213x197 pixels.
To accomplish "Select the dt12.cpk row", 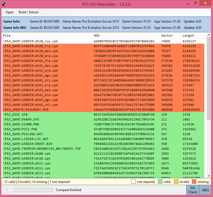I will point(103,168).
